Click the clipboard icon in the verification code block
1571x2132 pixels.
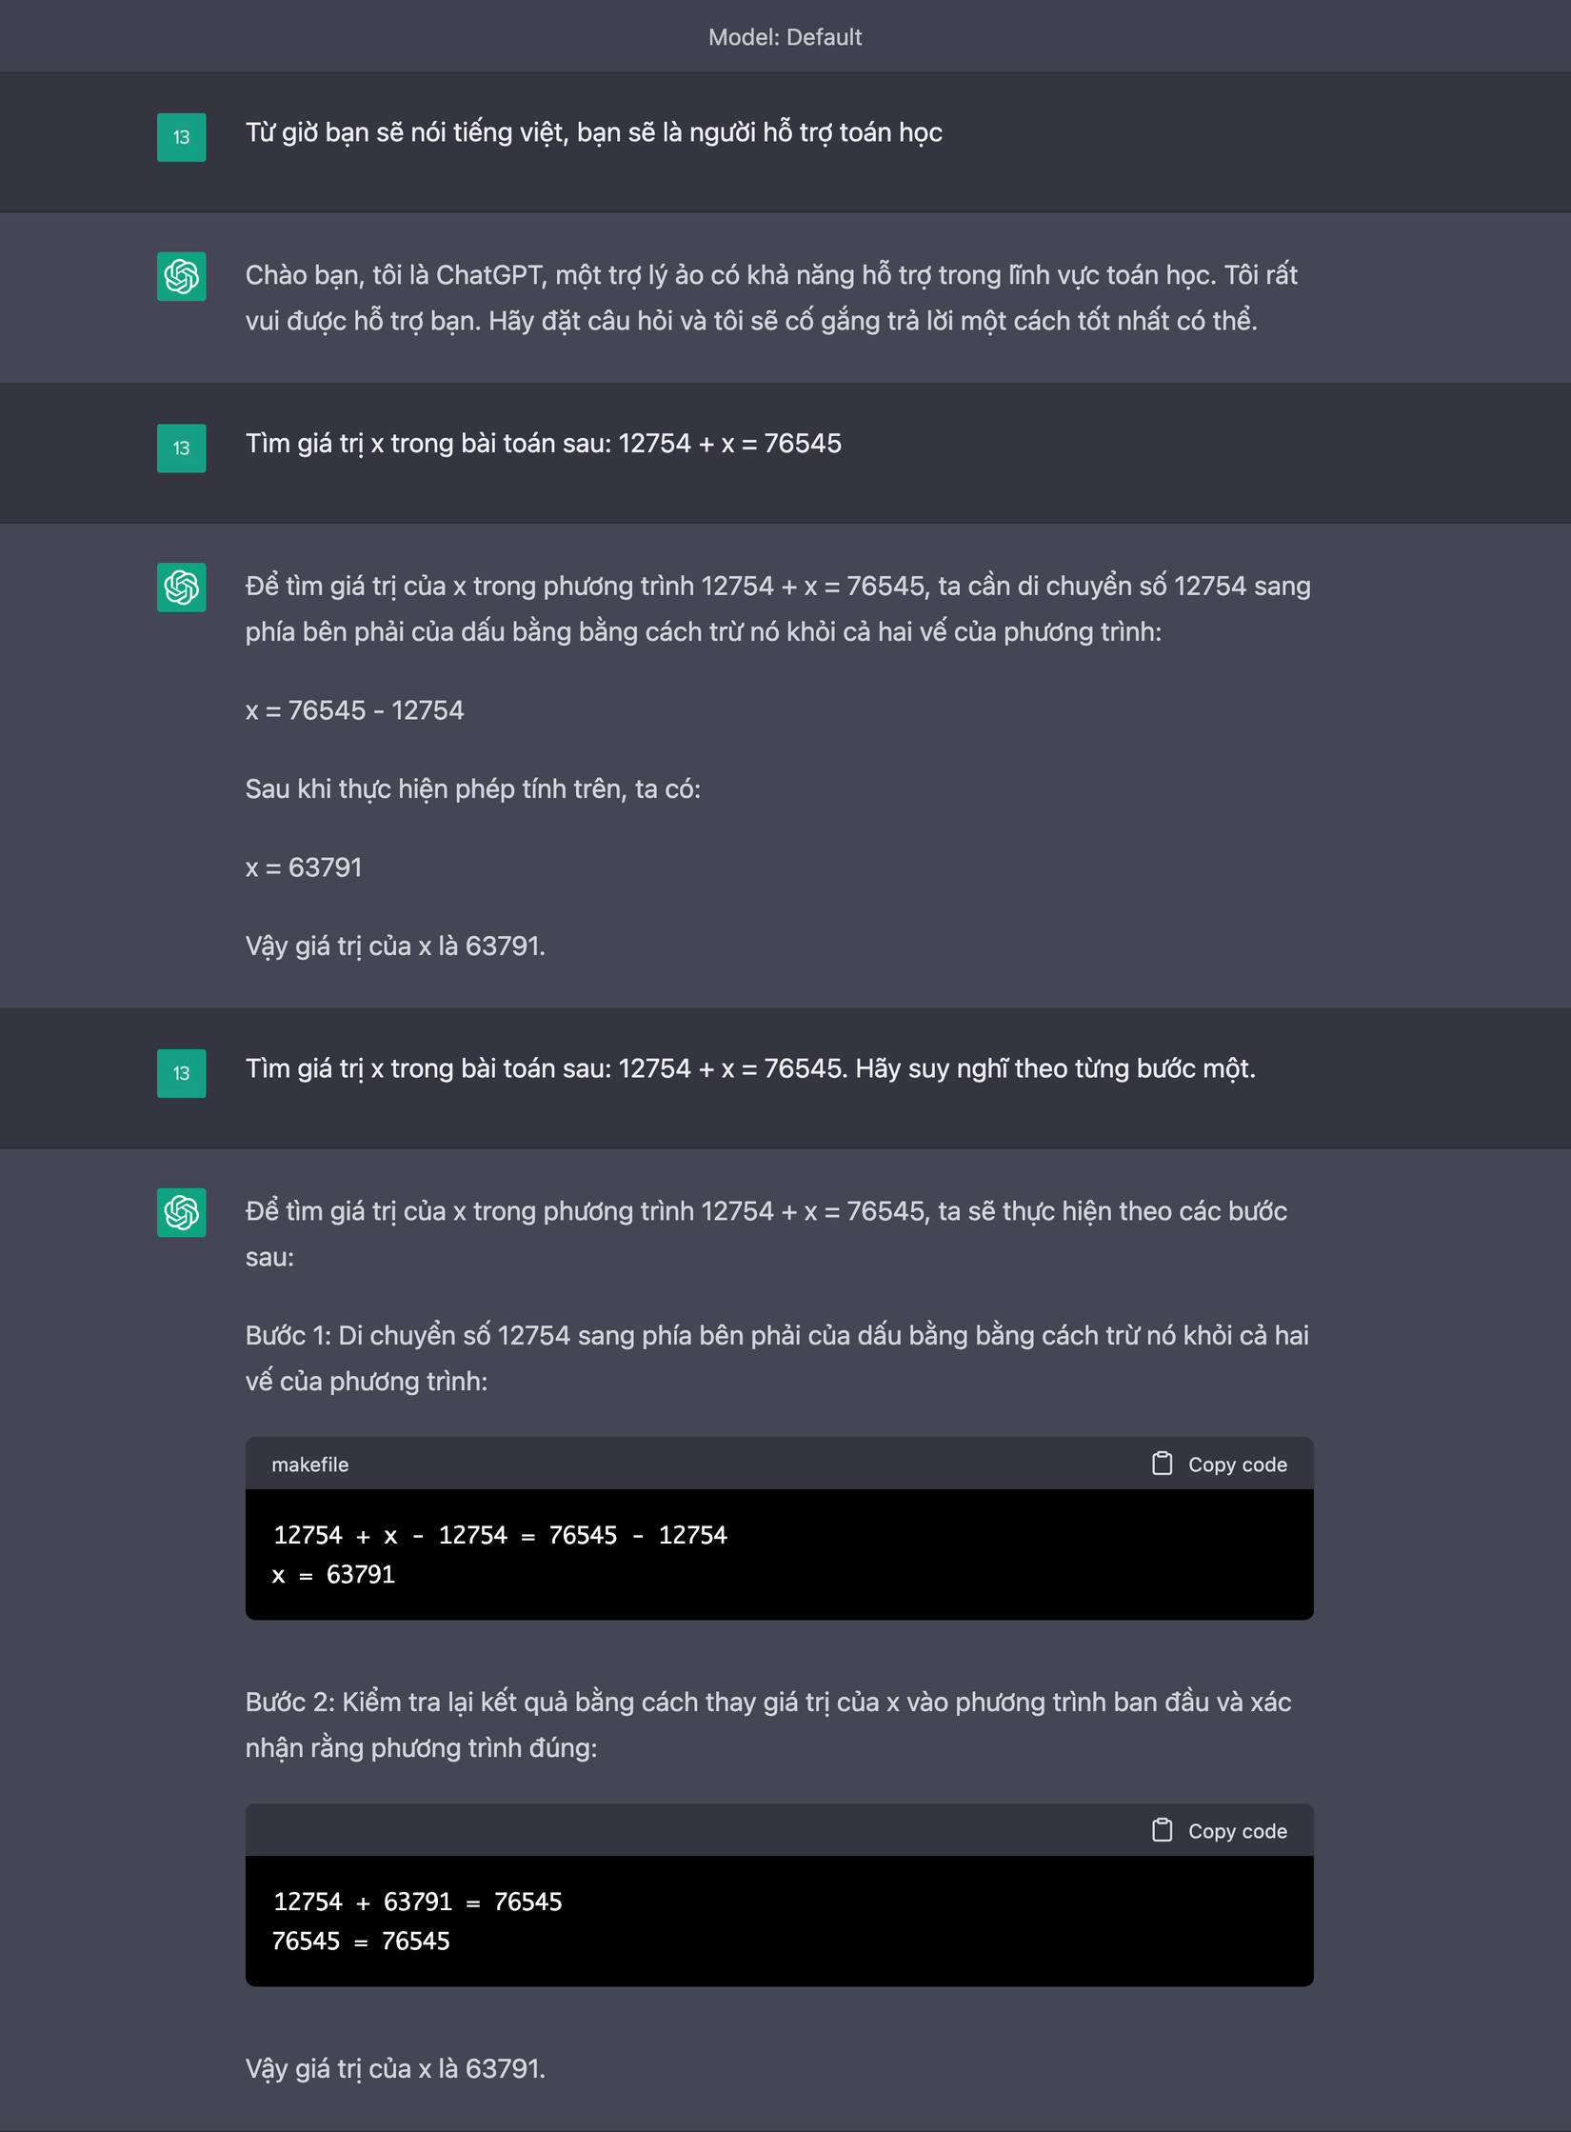[x=1162, y=1830]
